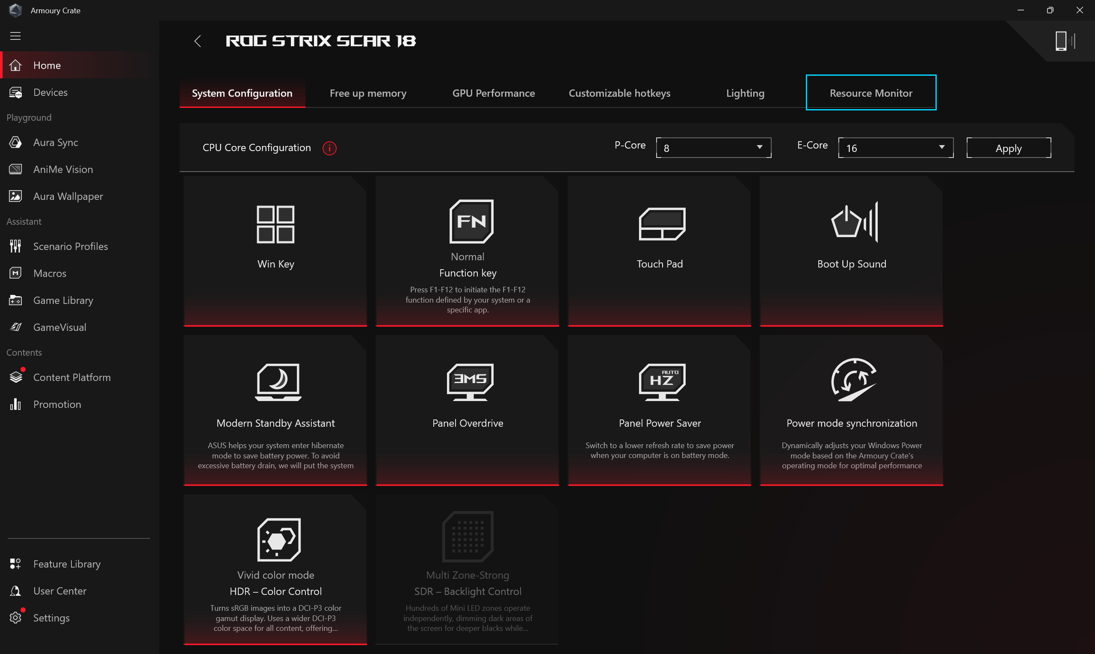Restore down the Armoury Crate window
Viewport: 1095px width, 654px height.
pos(1050,10)
